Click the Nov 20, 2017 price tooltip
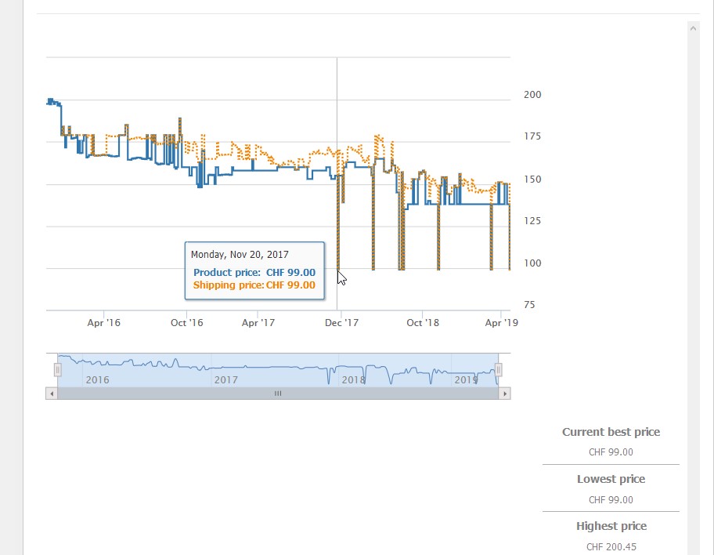714x555 pixels. click(x=254, y=270)
